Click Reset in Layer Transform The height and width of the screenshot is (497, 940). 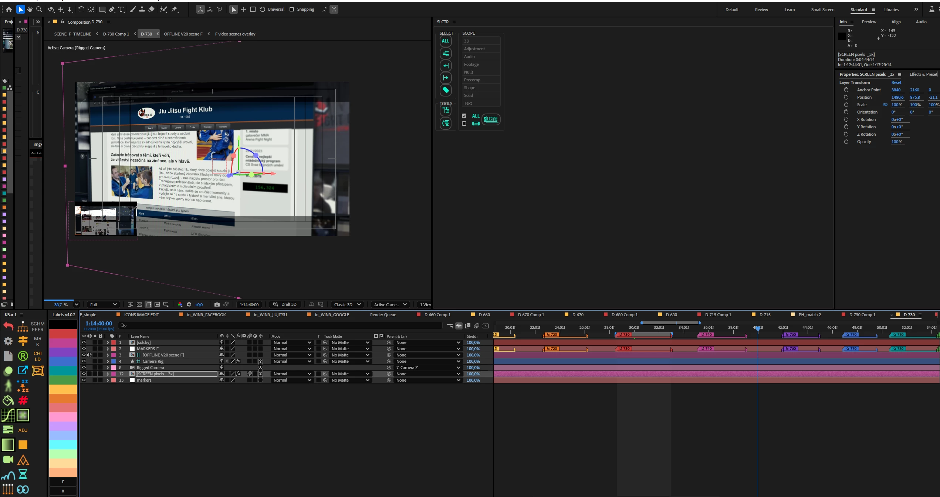coord(896,82)
